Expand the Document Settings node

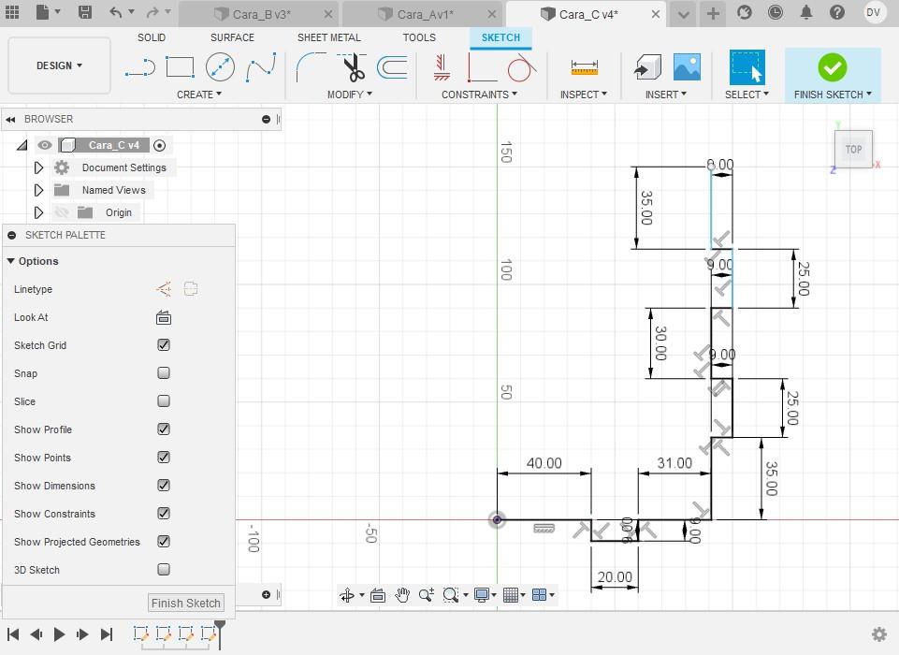(38, 167)
